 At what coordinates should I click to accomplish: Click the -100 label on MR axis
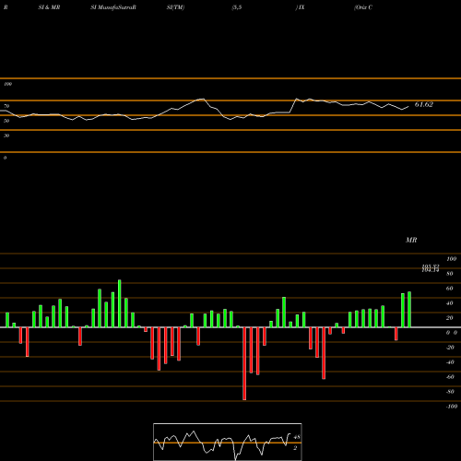click(x=452, y=407)
